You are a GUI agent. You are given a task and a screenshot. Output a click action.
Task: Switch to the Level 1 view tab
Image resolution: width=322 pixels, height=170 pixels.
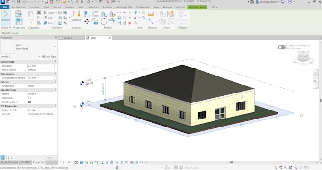[68, 38]
